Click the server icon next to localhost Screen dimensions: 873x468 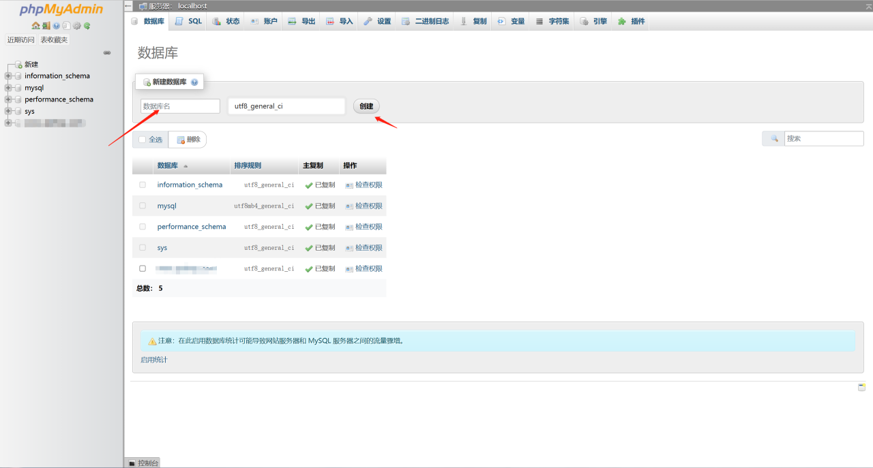point(143,6)
